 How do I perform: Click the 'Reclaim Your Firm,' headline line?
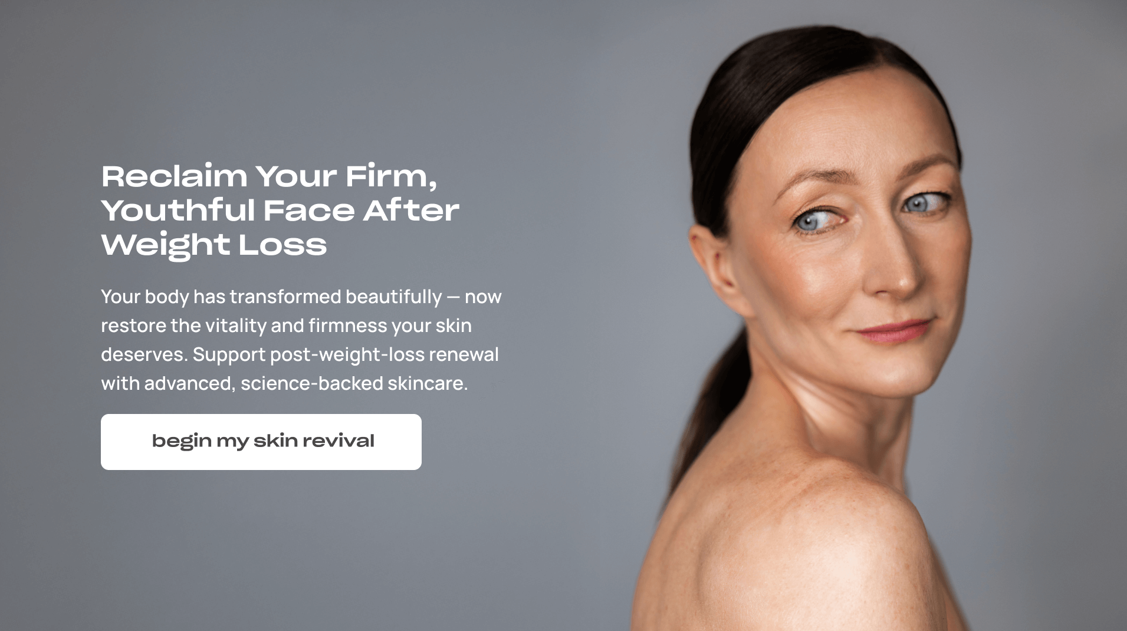(x=270, y=176)
